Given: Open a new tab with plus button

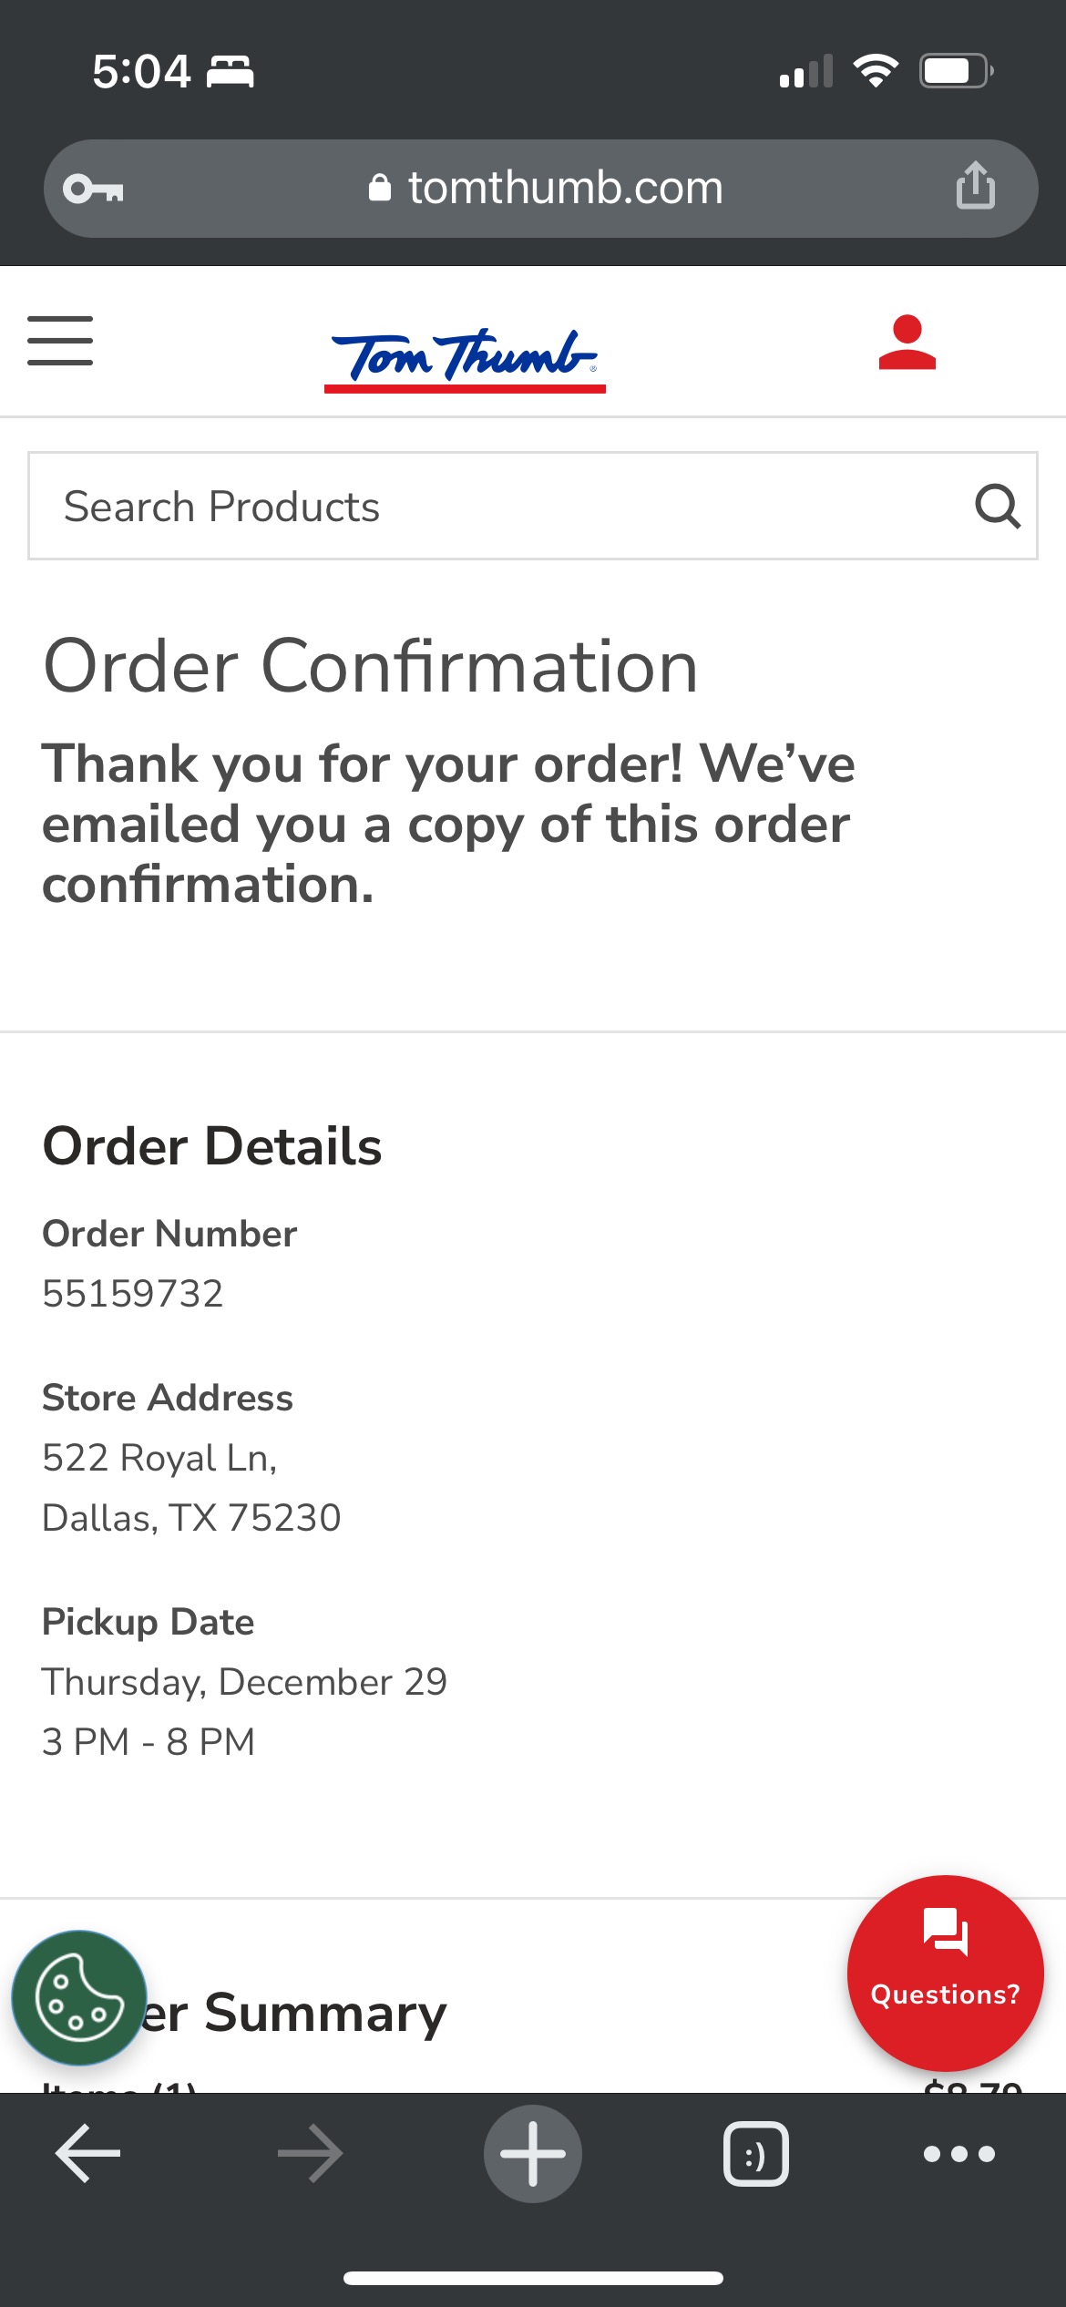Looking at the screenshot, I should tap(533, 2154).
